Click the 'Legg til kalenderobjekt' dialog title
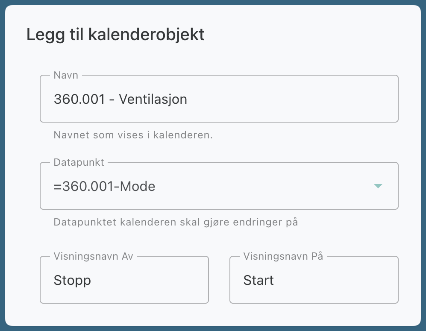The height and width of the screenshot is (331, 426). pyautogui.click(x=115, y=35)
